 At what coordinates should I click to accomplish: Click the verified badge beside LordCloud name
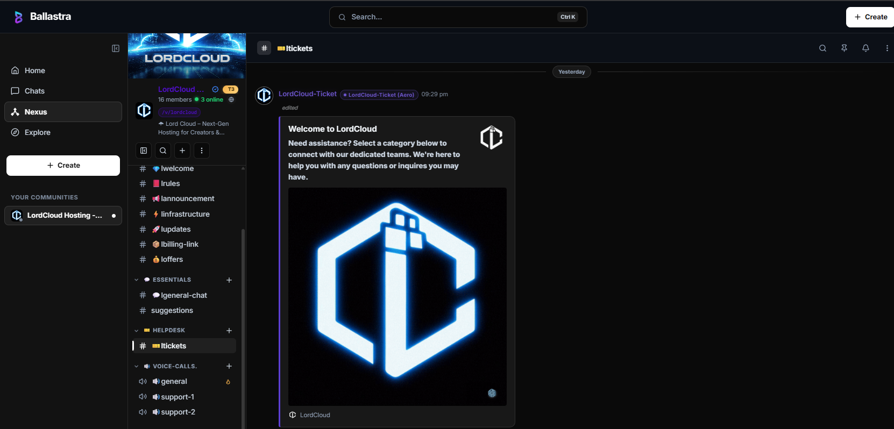215,89
